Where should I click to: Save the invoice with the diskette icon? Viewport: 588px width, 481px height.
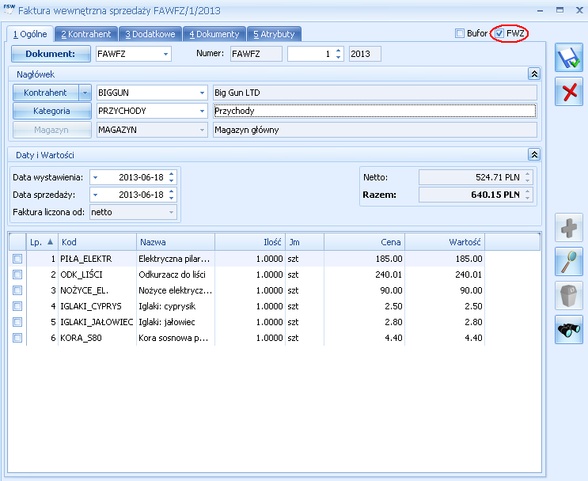click(x=569, y=58)
